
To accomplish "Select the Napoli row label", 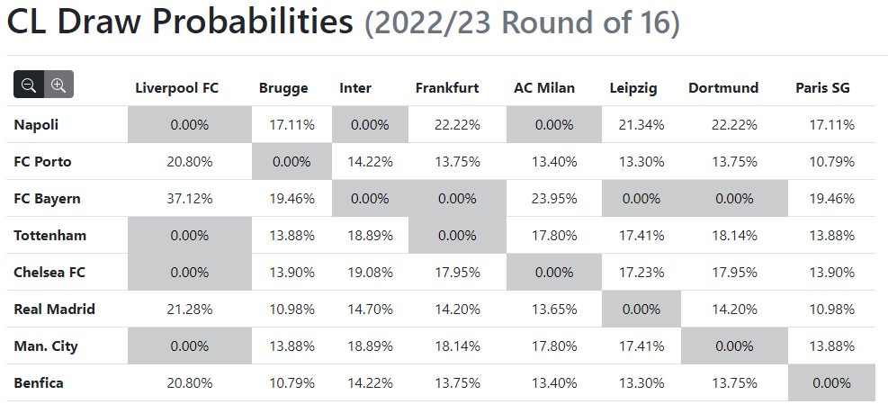I will click(x=36, y=125).
